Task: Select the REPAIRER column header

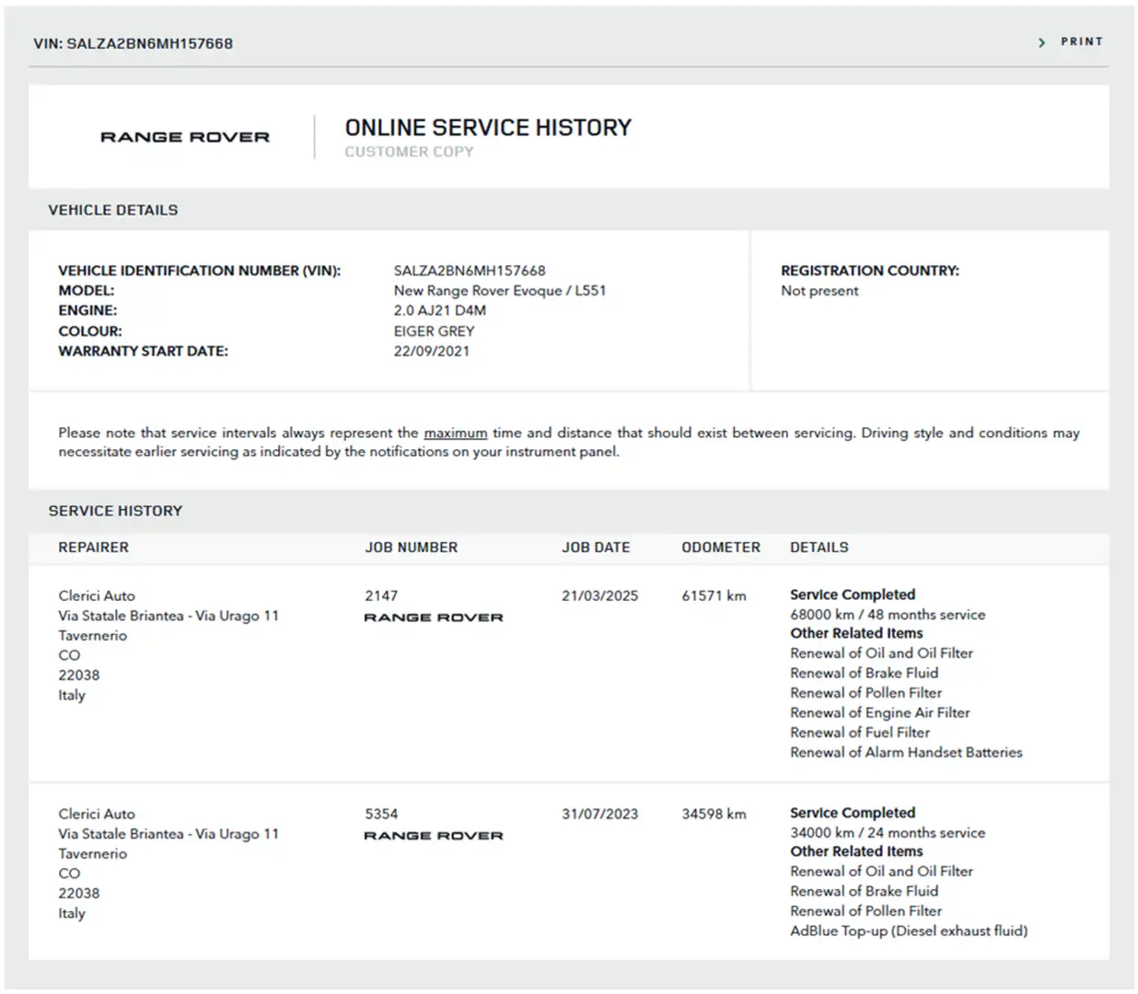Action: 93,547
